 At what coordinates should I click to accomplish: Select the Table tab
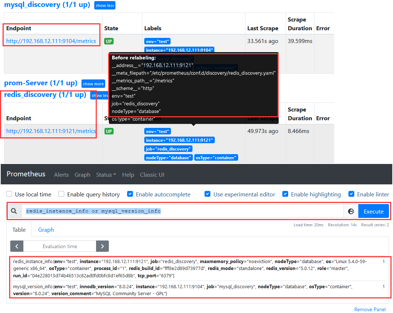[x=19, y=230]
